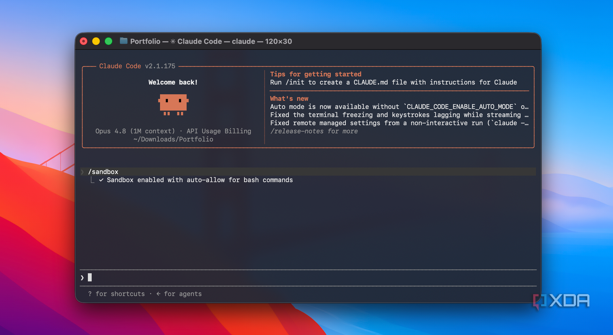Image resolution: width=613 pixels, height=335 pixels.
Task: Click the 'Auto mode is now available' line
Action: 399,107
